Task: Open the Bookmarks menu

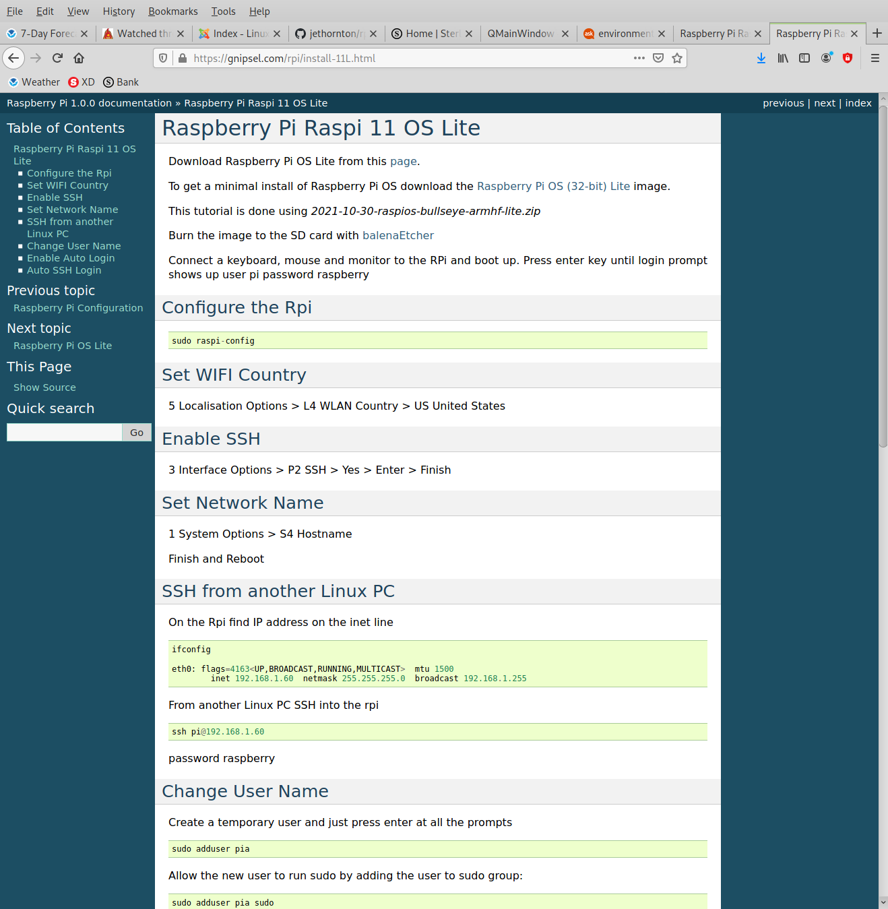Action: (173, 11)
